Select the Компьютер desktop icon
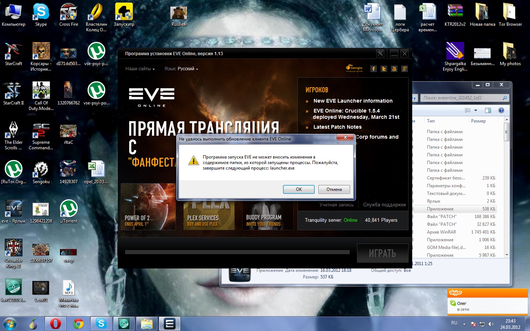This screenshot has height=331, width=530. click(14, 15)
